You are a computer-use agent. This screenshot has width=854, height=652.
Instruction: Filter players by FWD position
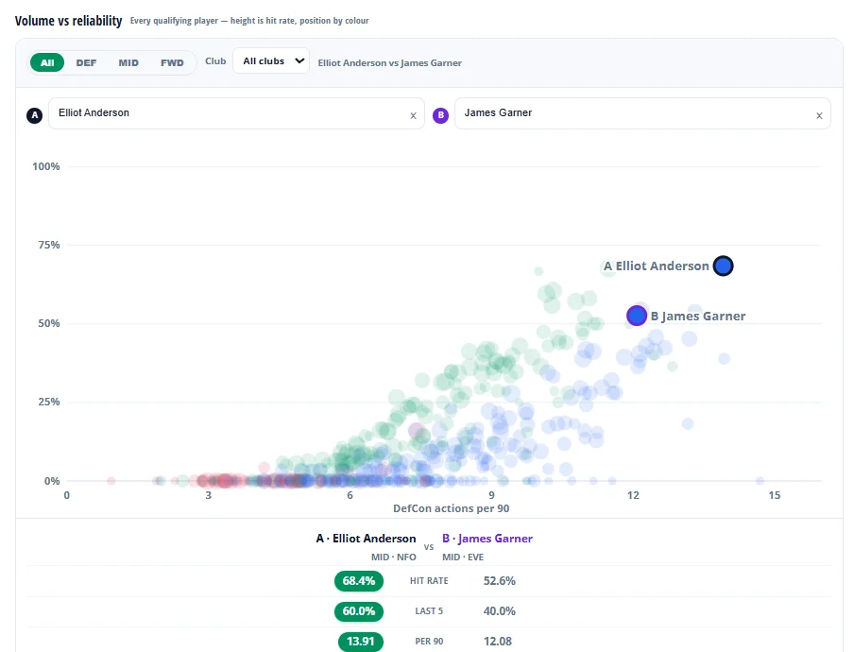tap(172, 62)
